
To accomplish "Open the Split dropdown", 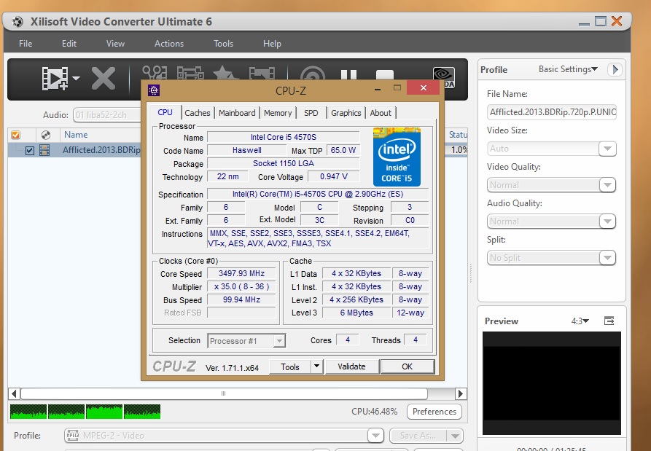I will [552, 258].
